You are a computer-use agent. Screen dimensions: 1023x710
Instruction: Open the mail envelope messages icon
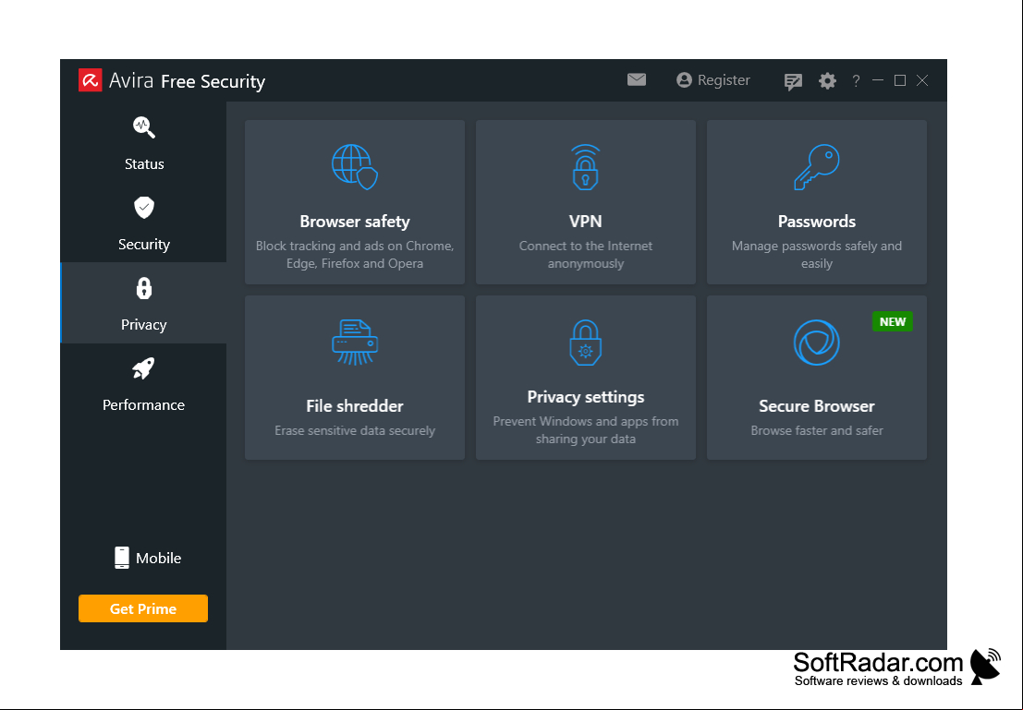637,79
